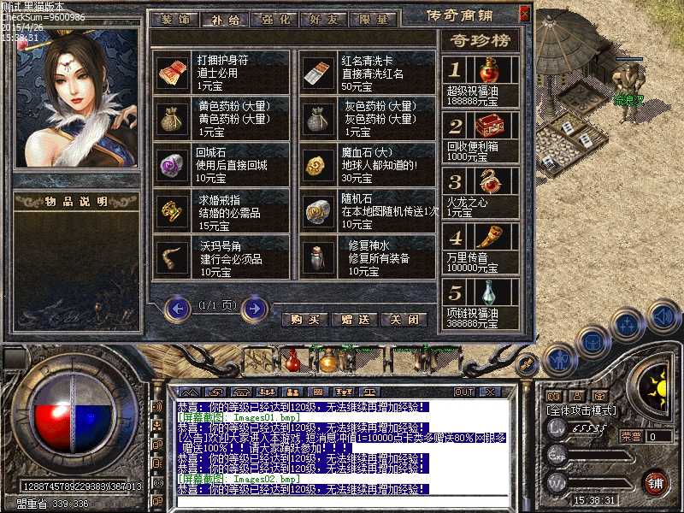Open the bag inventory round button

pos(593,342)
